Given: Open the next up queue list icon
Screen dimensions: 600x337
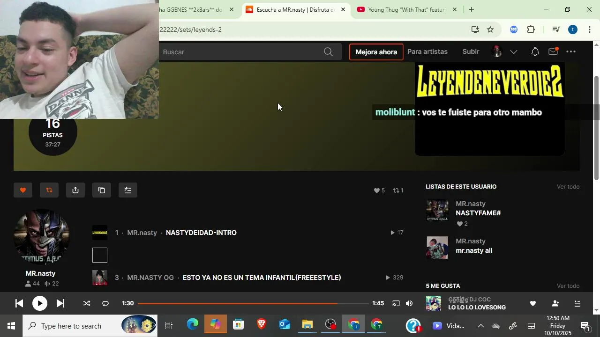Looking at the screenshot, I should (577, 303).
